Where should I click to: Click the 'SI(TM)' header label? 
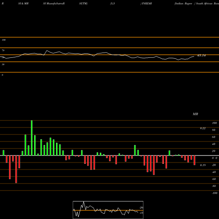click(x=83, y=4)
